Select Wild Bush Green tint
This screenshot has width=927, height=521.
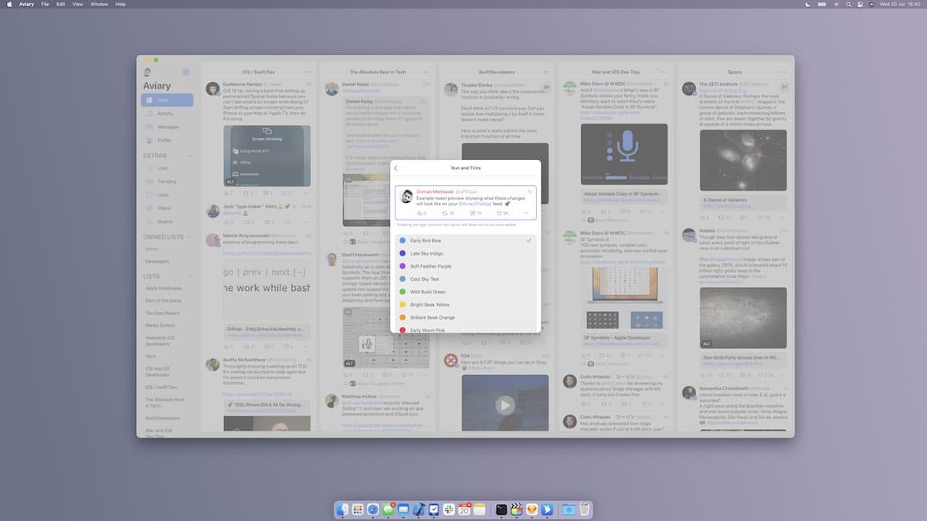coord(465,292)
